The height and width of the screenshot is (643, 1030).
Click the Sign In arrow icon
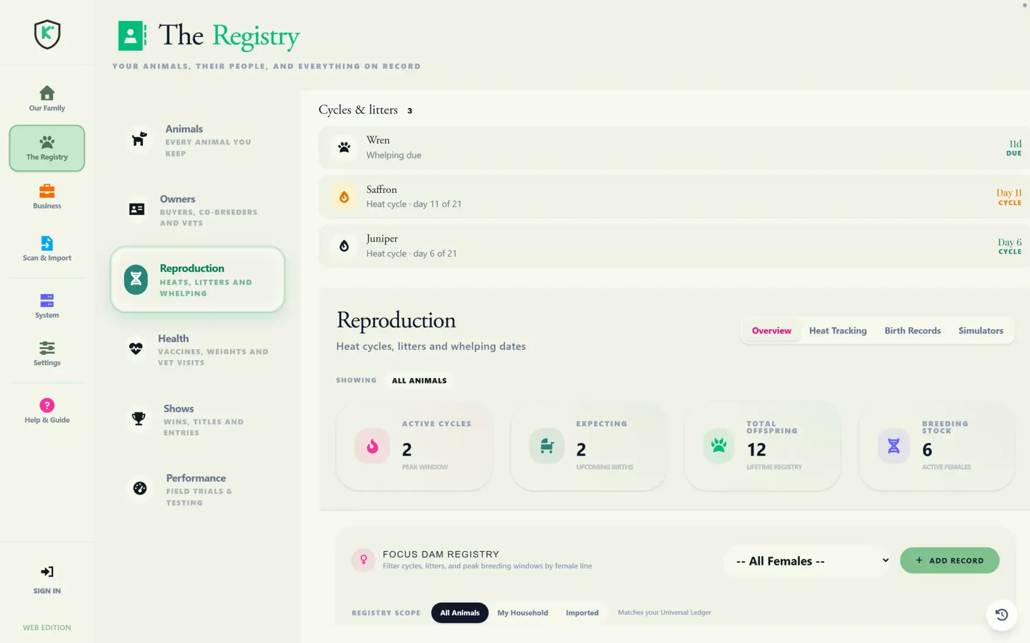coord(47,572)
